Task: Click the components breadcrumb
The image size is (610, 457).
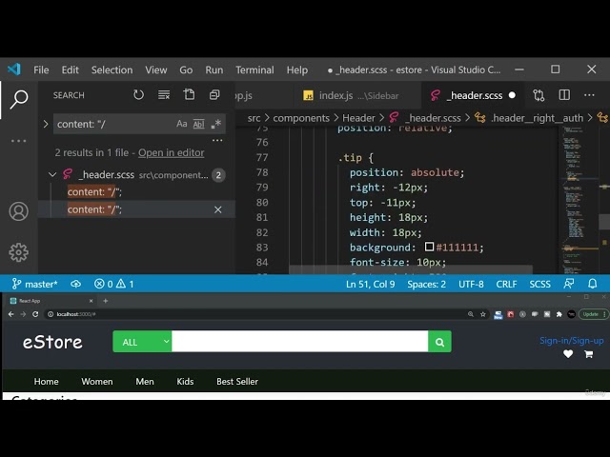Action: [x=301, y=118]
